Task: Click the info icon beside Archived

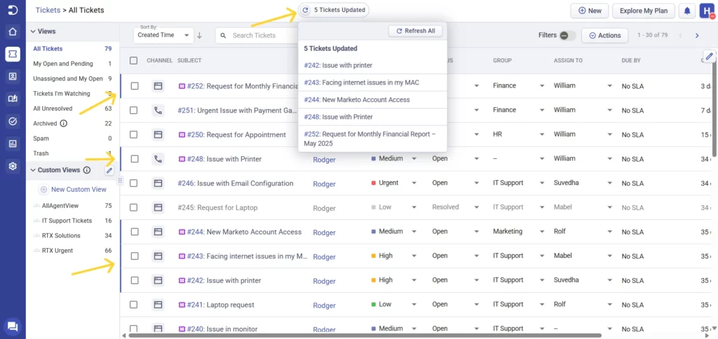Action: tap(64, 123)
